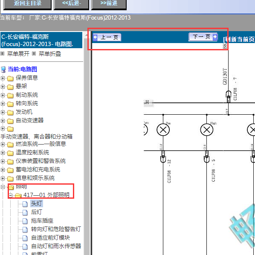Viewport: 255px width, 255px height.
Task: Click the 菜单折叠 list icon
Action: click(34, 53)
